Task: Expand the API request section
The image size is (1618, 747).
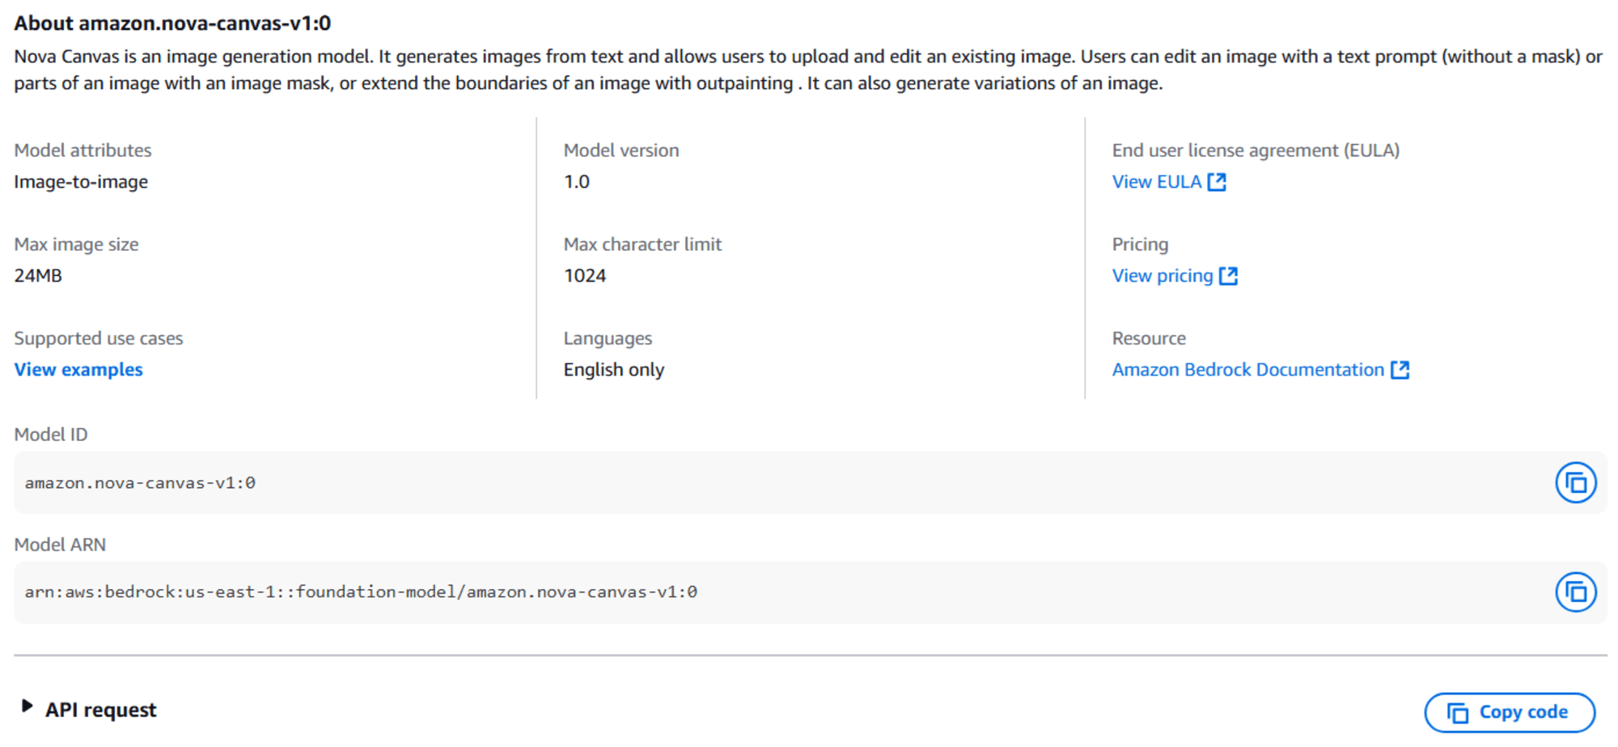Action: click(x=27, y=707)
